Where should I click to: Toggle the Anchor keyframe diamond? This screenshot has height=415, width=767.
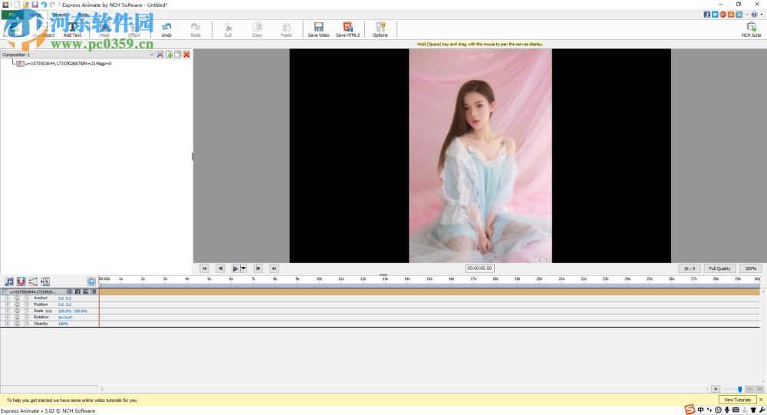coord(17,298)
